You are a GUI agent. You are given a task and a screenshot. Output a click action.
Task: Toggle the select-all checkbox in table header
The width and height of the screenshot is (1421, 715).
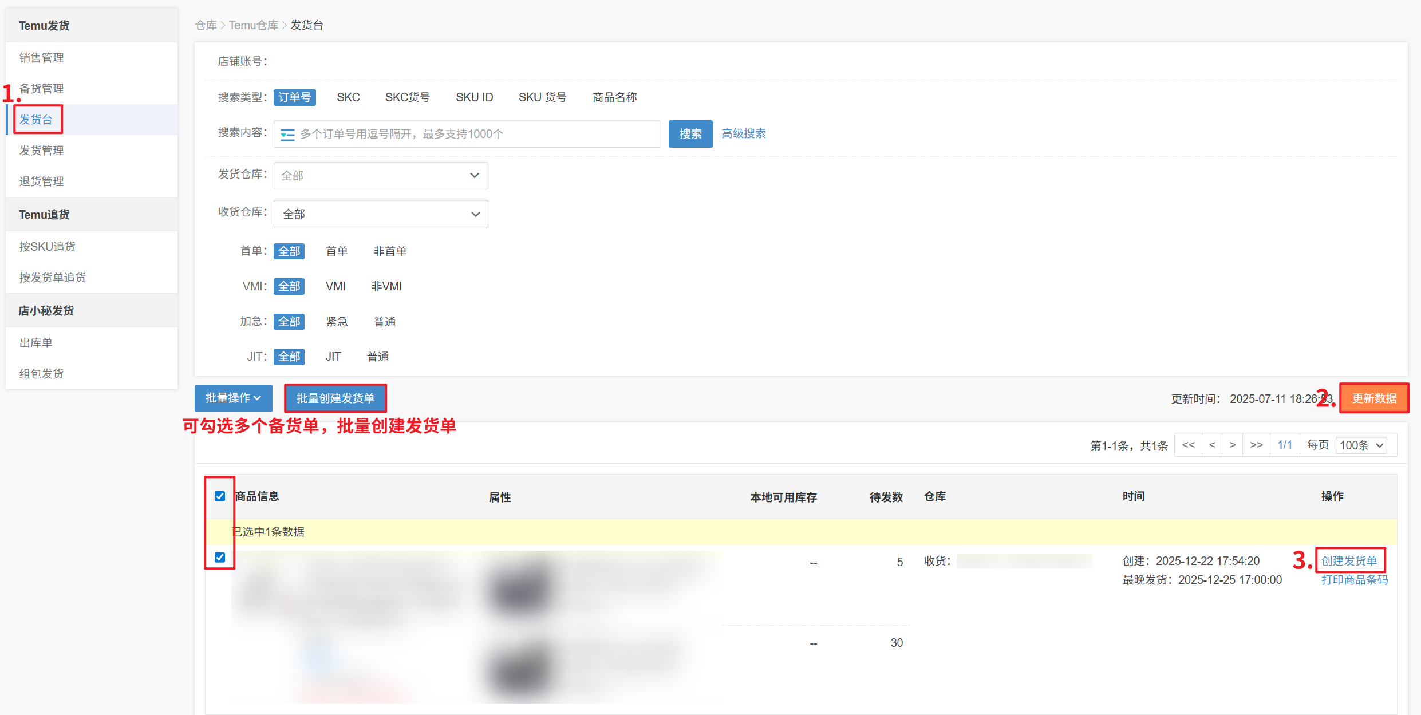pos(220,496)
